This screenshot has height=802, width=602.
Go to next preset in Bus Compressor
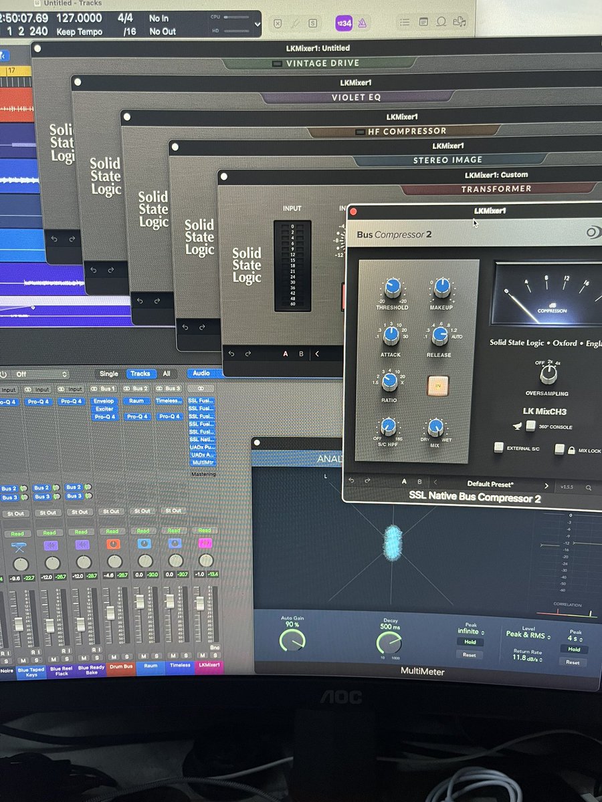pos(546,486)
